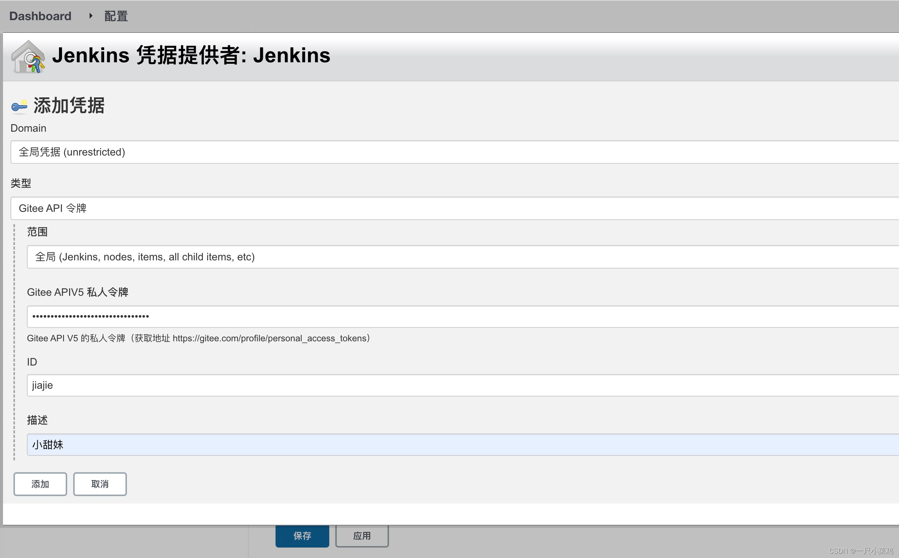The height and width of the screenshot is (558, 899).
Task: Click the blue key icon beside 添加凭据
Action: [19, 106]
